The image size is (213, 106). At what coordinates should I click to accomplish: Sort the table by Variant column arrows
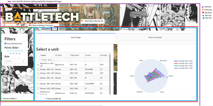(x=71, y=55)
